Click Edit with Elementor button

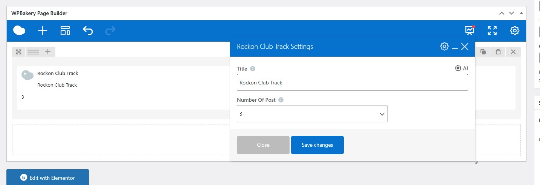(x=47, y=177)
